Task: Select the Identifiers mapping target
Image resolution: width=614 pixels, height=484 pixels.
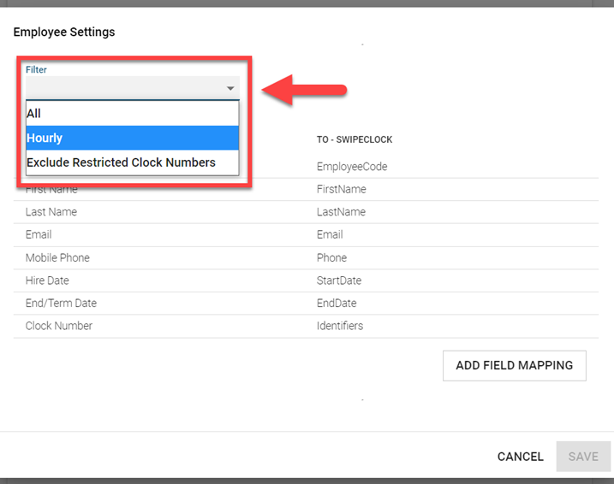Action: click(340, 326)
